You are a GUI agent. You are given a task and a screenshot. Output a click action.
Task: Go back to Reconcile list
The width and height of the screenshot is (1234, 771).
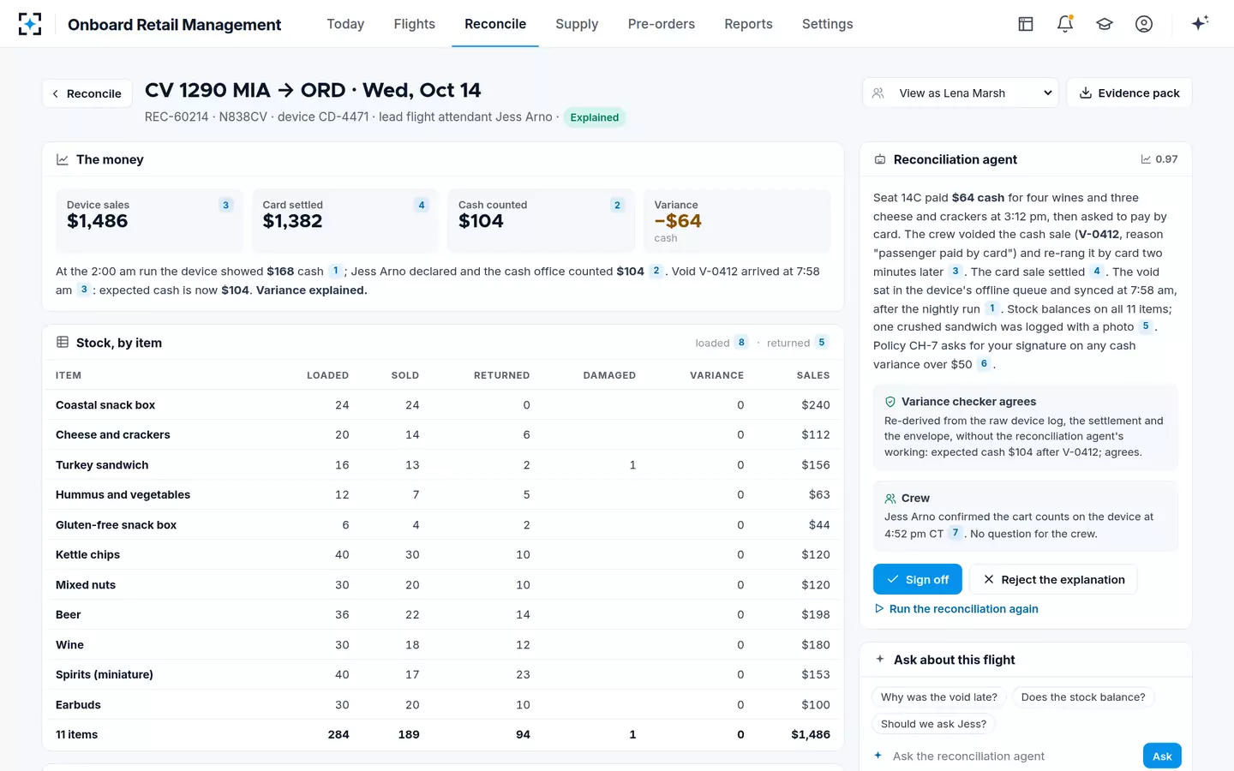click(87, 93)
